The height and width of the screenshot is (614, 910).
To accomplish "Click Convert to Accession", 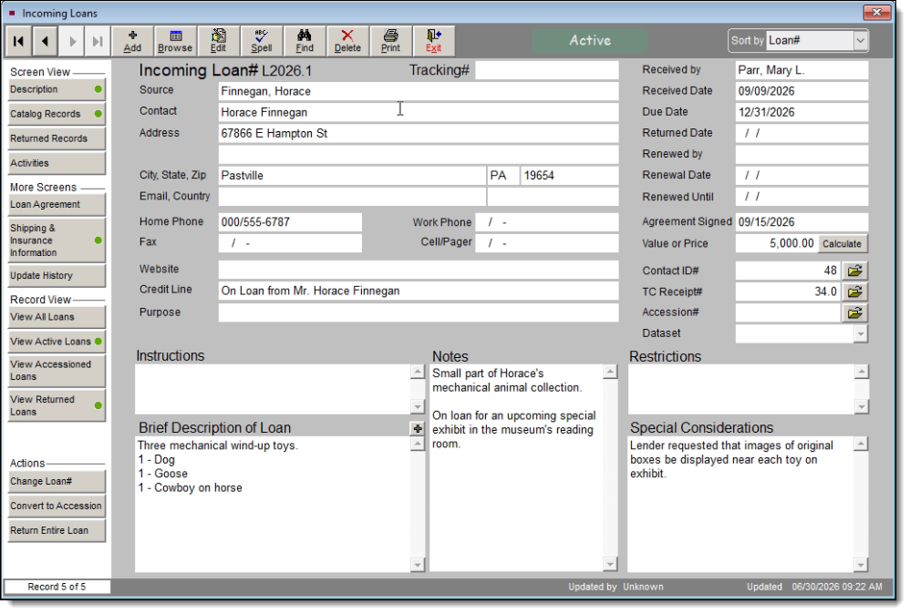I will point(57,507).
